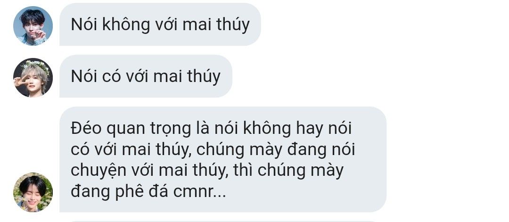The image size is (509, 222).
Task: Click the line "chuyện với mai thúy, thì chúng mày"
Action: 207,171
